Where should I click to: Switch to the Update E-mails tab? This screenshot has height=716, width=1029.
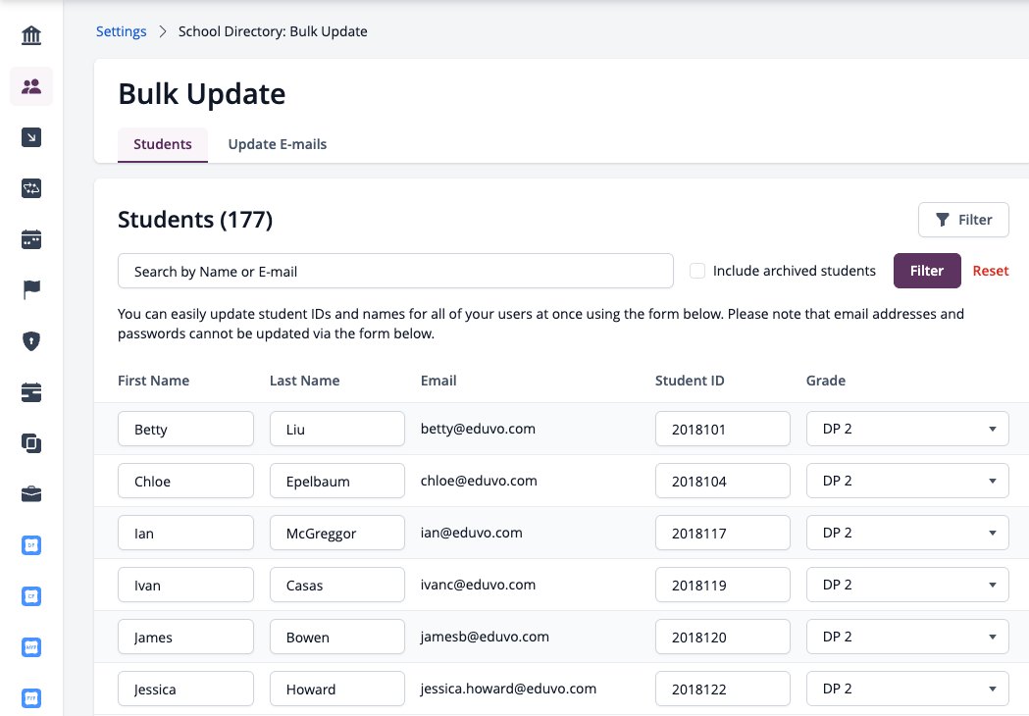[277, 144]
